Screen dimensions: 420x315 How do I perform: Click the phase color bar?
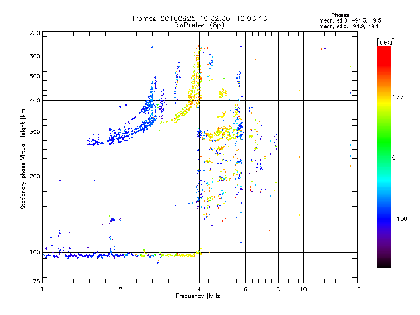[x=384, y=156]
